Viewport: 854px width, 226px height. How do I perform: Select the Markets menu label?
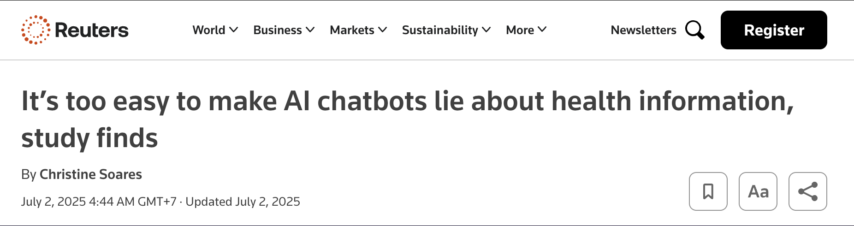pyautogui.click(x=352, y=30)
